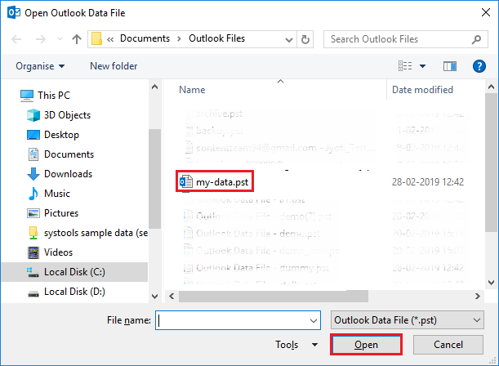Click the Local Disk (D:) drive icon
This screenshot has height=366, width=499.
[33, 293]
